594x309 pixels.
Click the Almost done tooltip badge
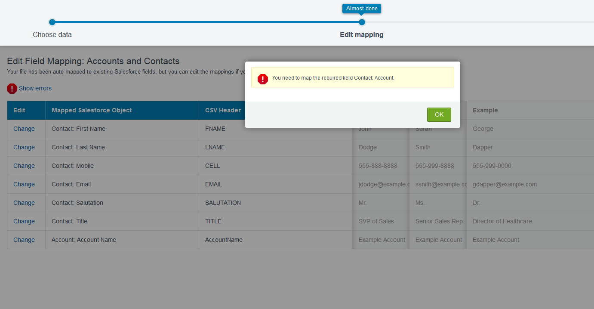point(361,9)
